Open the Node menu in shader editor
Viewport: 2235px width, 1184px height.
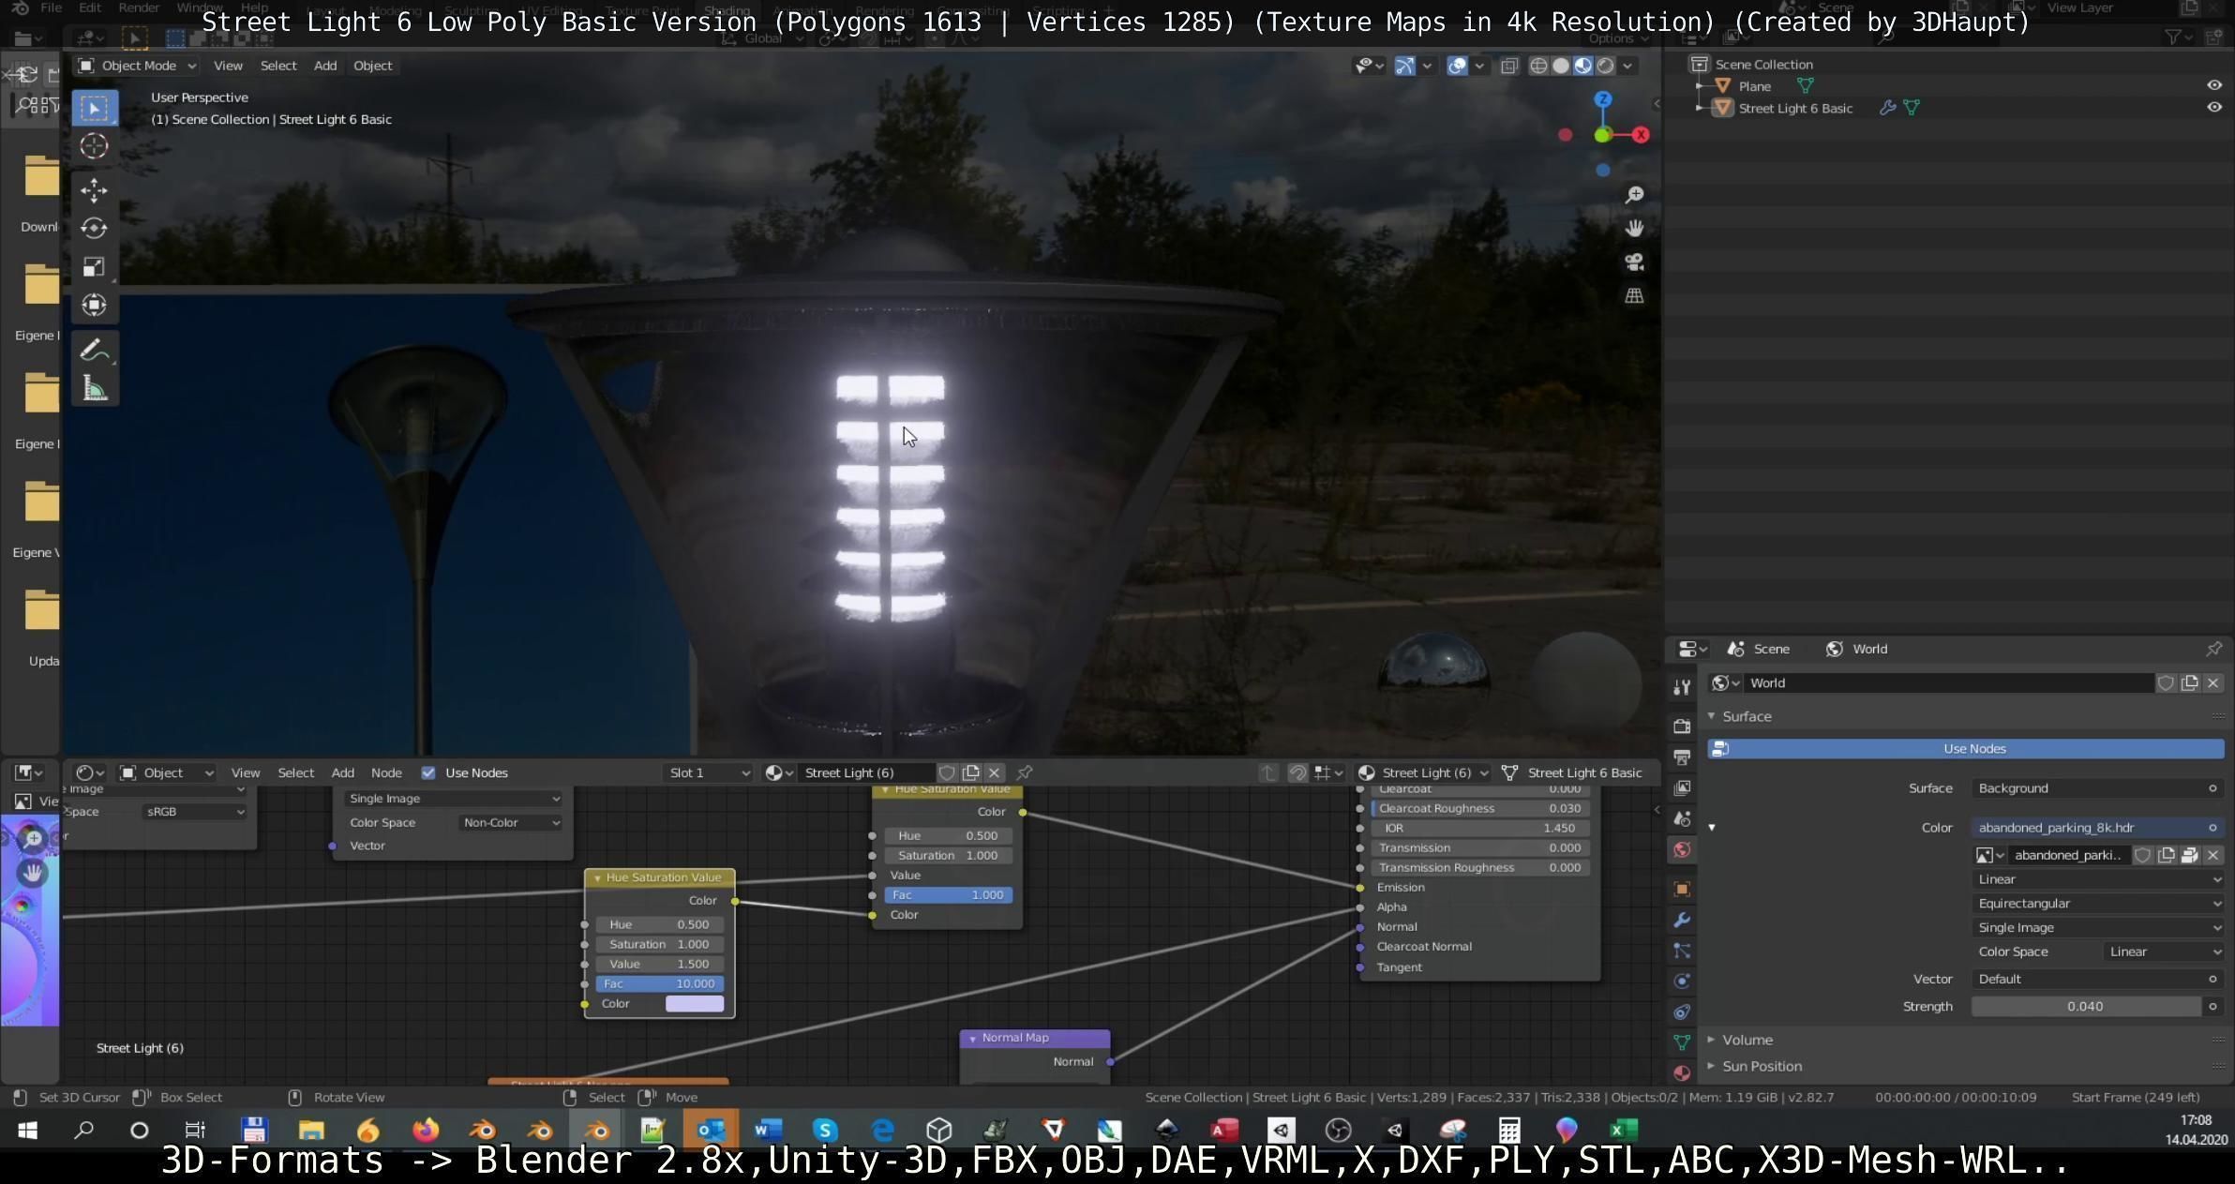[386, 773]
